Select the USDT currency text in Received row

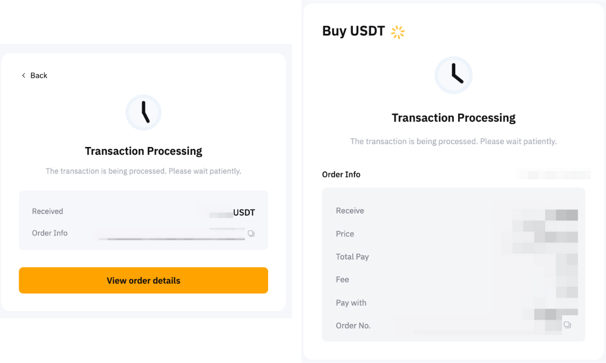(x=244, y=213)
